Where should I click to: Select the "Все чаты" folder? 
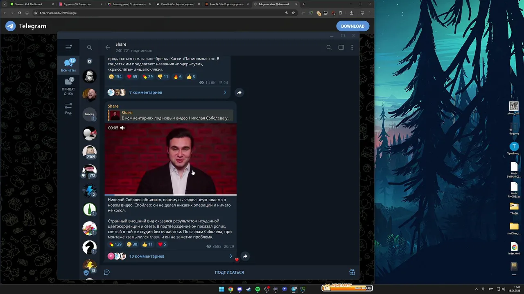coord(68,65)
